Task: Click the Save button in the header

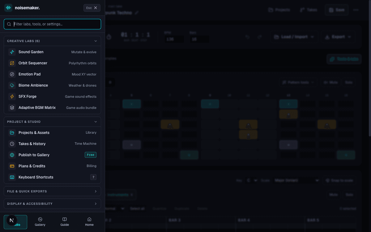Action: (337, 10)
